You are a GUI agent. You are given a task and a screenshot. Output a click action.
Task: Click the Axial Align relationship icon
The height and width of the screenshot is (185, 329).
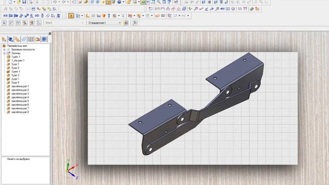click(x=16, y=16)
